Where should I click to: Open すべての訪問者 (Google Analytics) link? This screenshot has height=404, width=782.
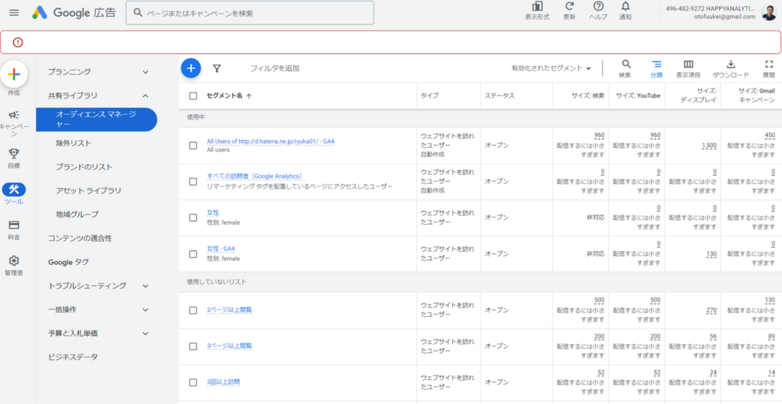255,176
